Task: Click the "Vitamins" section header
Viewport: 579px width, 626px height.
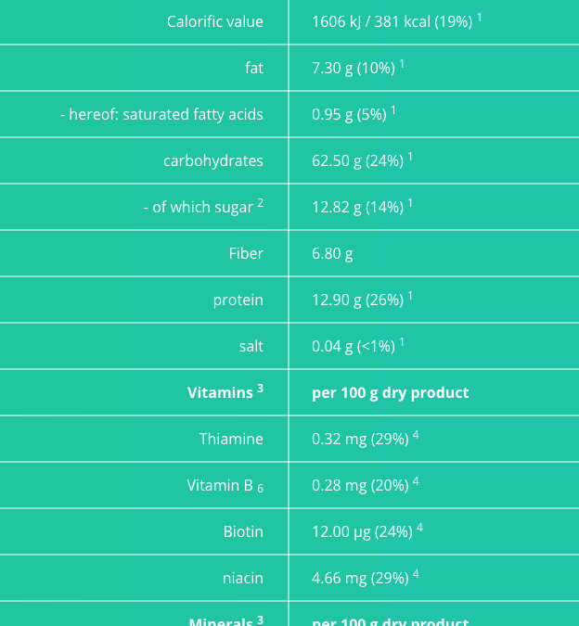Action: point(220,392)
